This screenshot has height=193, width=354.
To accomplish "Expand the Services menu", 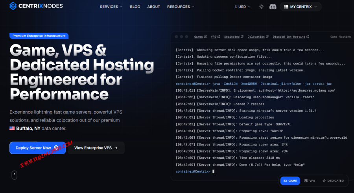I will pos(111,7).
